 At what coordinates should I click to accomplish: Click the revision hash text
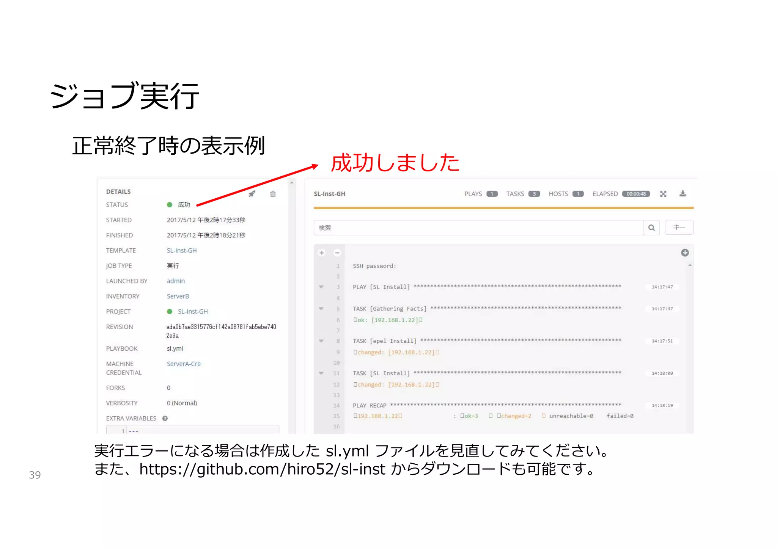(x=221, y=331)
